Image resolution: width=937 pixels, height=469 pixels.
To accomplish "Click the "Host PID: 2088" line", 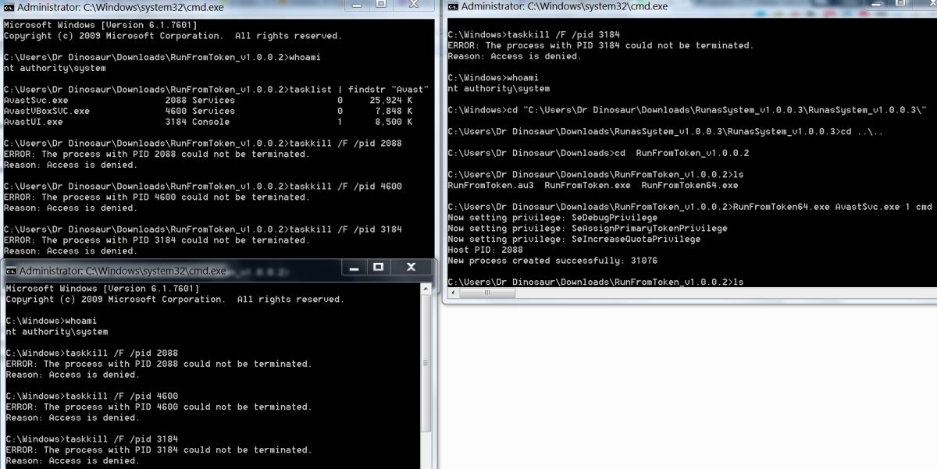I will 485,250.
